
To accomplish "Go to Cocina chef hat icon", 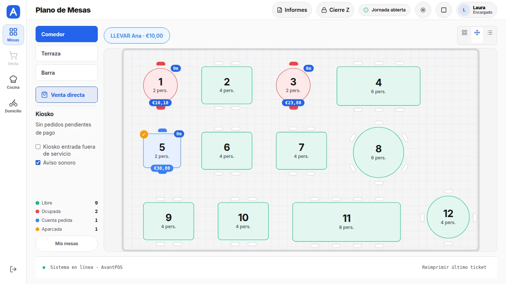I will pyautogui.click(x=13, y=82).
